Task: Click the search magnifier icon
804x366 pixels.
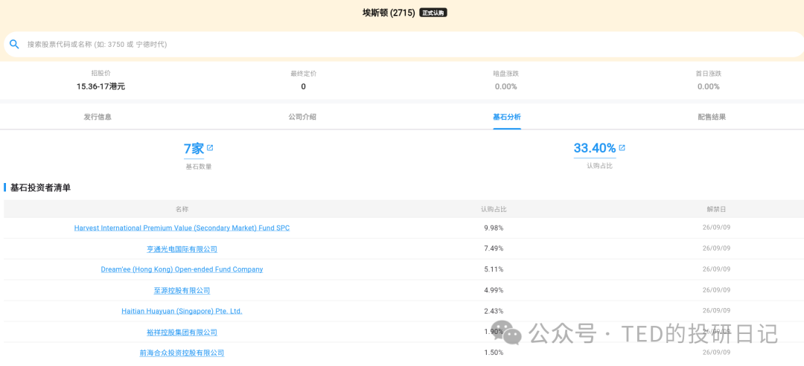Action: (x=15, y=44)
